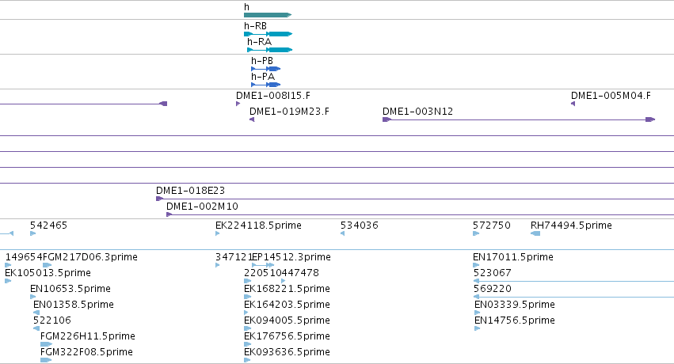Image resolution: width=674 pixels, height=364 pixels.
Task: Select the DME1-018E23 feature label
Action: 190,190
